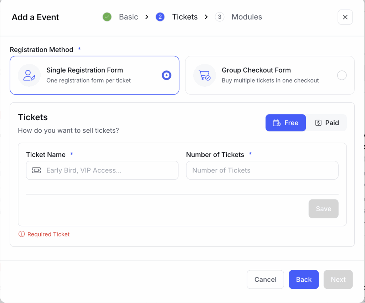Select the Single Registration Form person icon
This screenshot has height=303, width=365.
[29, 75]
